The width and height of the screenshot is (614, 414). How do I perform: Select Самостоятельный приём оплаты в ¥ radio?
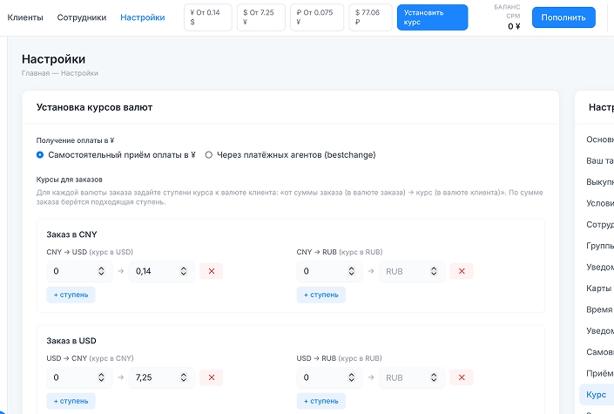tap(40, 155)
